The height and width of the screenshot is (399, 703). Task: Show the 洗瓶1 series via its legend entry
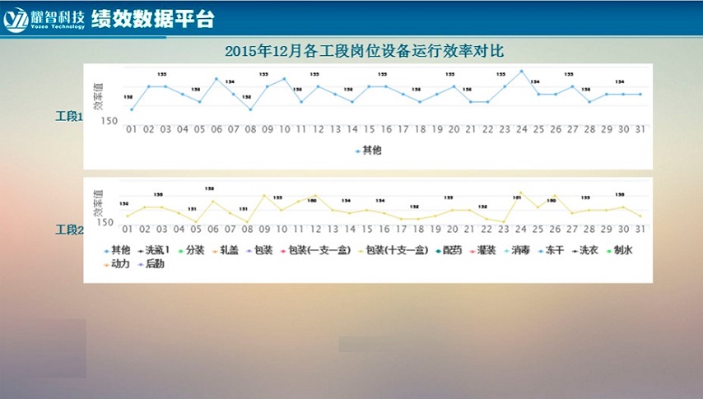point(153,250)
